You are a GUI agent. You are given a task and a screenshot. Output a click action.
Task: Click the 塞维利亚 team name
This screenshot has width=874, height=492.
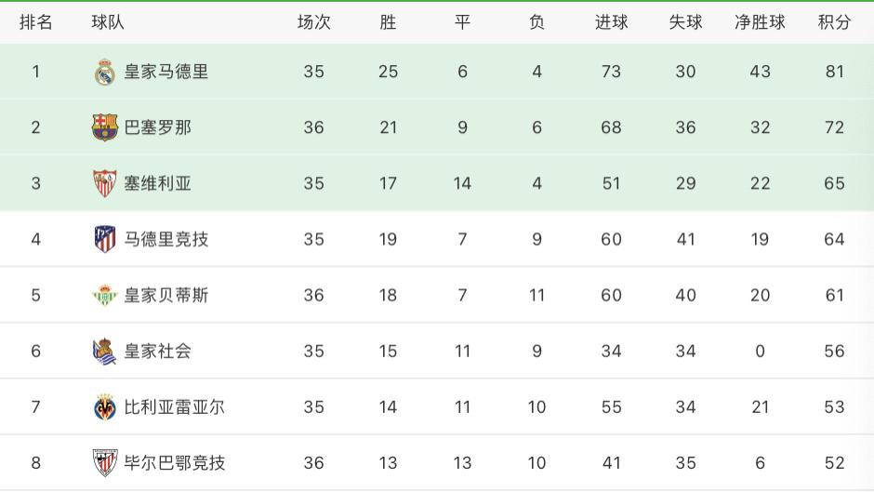point(158,183)
